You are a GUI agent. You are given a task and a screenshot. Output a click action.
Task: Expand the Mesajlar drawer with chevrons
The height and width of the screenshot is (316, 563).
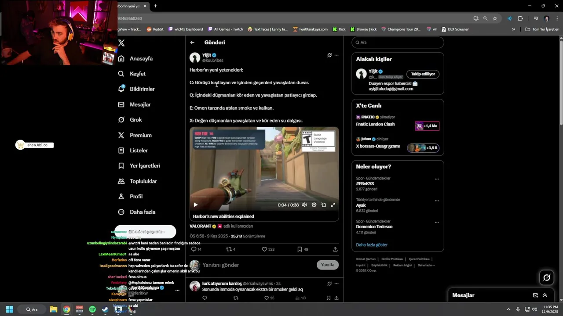point(545,295)
